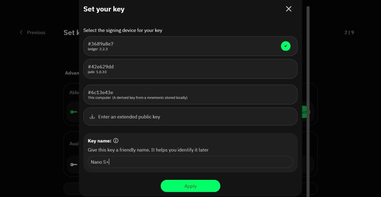This screenshot has width=381, height=197.
Task: Click the left chevron beside Previous
Action: pyautogui.click(x=21, y=32)
